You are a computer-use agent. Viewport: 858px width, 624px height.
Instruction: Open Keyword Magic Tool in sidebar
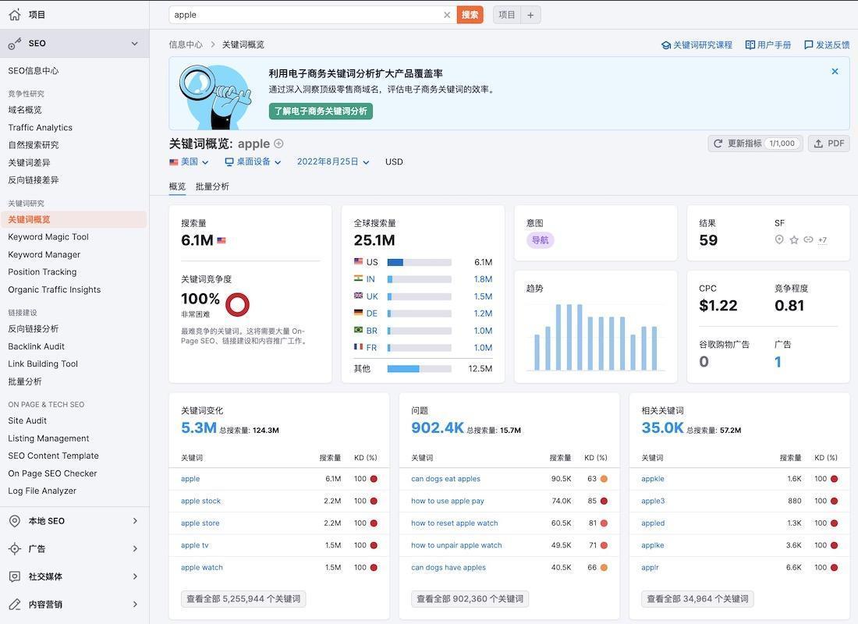point(48,237)
